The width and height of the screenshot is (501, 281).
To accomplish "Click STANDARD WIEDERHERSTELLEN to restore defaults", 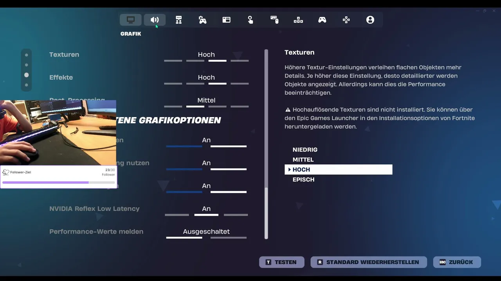I will point(368,262).
